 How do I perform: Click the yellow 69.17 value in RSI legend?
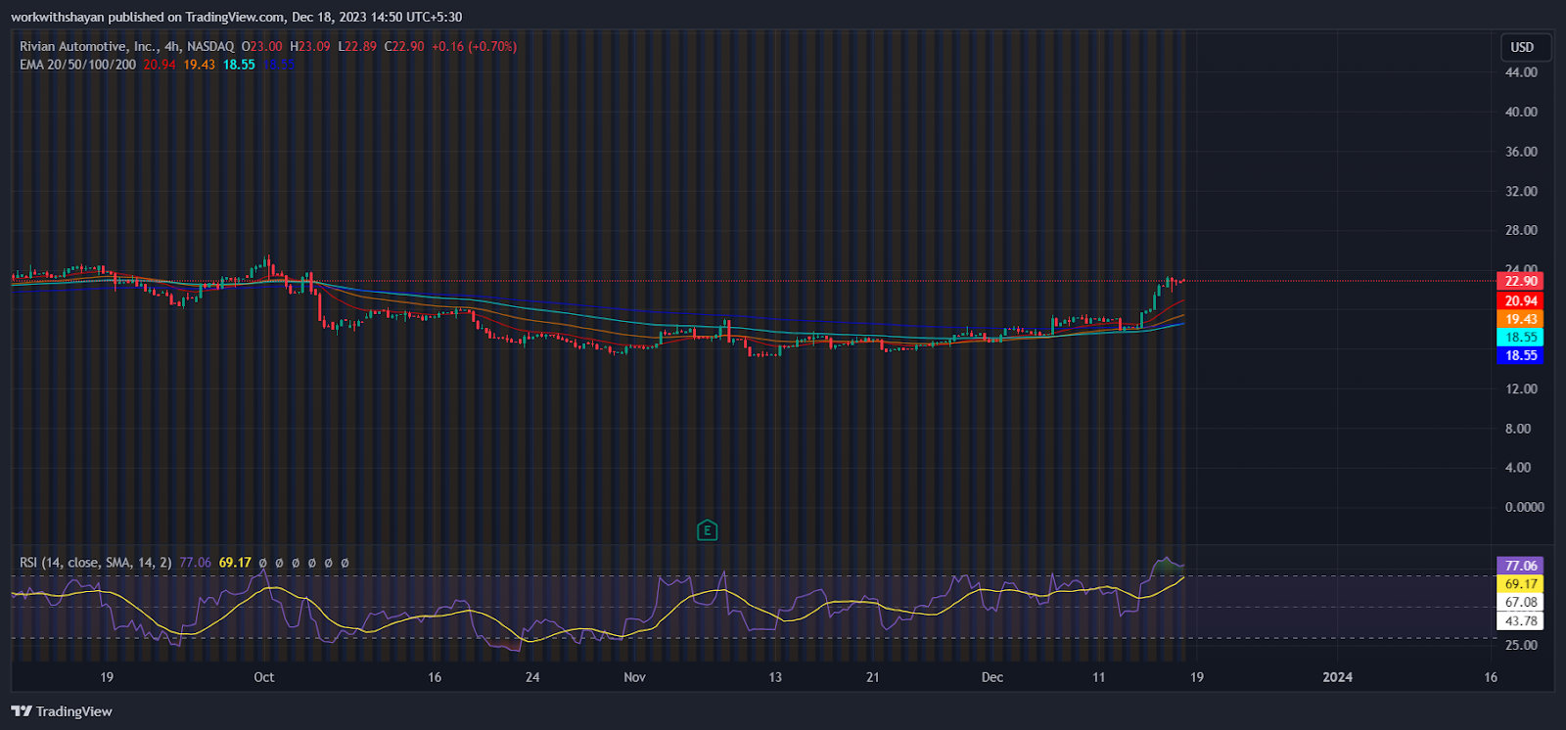point(235,563)
